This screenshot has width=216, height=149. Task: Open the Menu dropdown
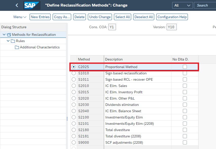click(x=20, y=17)
